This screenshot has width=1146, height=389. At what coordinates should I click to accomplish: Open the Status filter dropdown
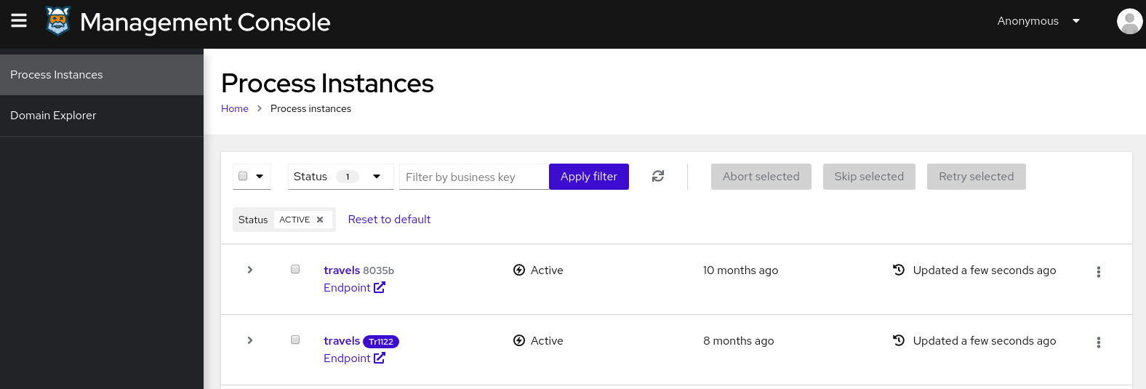coord(340,177)
